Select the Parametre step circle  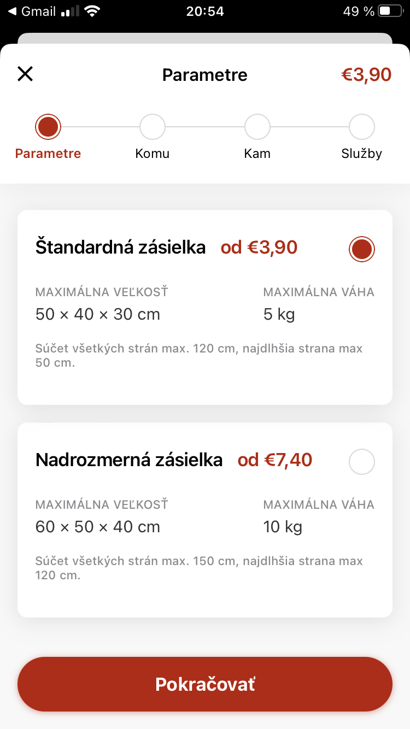[x=48, y=127]
